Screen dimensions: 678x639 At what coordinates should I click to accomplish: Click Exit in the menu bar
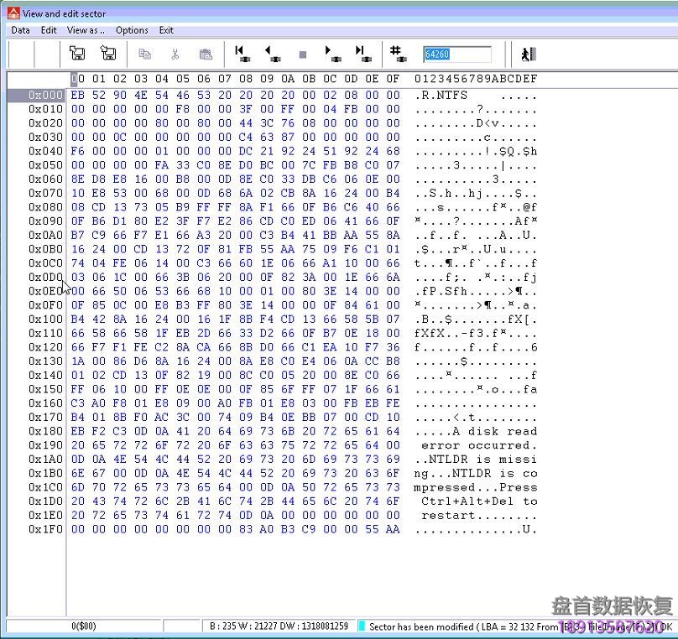coord(166,30)
